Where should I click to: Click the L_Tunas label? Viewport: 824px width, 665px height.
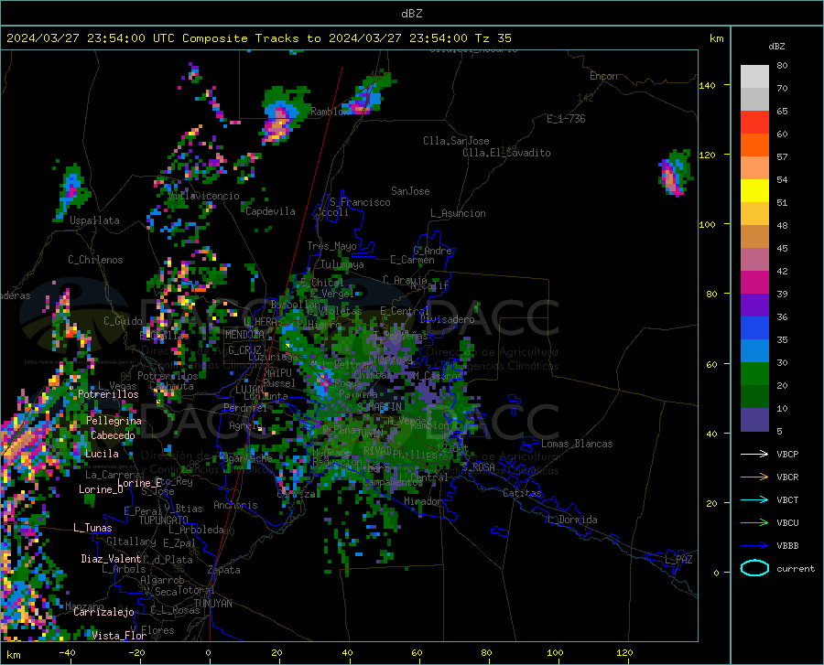92,528
